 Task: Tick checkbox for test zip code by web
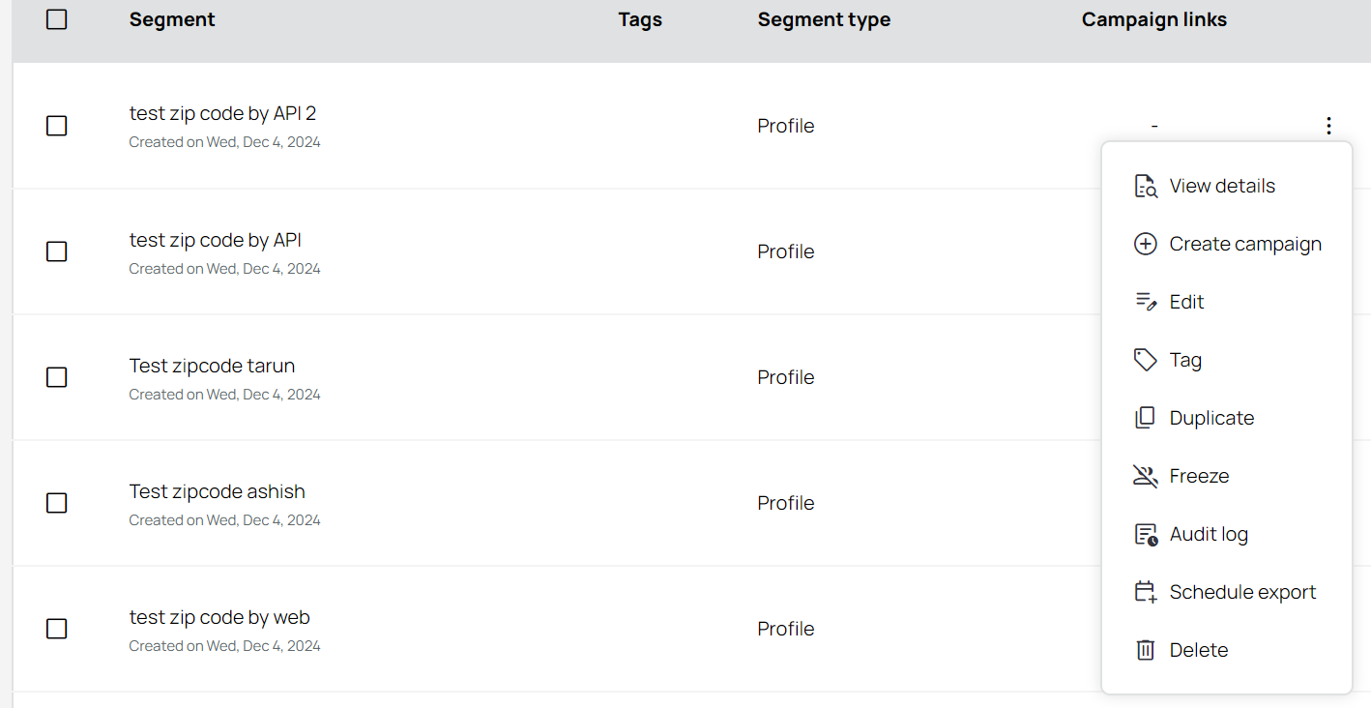57,629
